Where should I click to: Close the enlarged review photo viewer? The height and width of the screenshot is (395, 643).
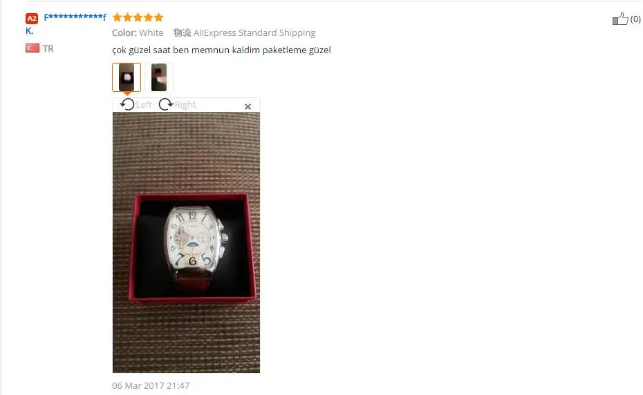point(248,106)
